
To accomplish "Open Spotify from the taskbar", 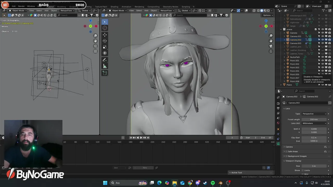I will point(213,183).
